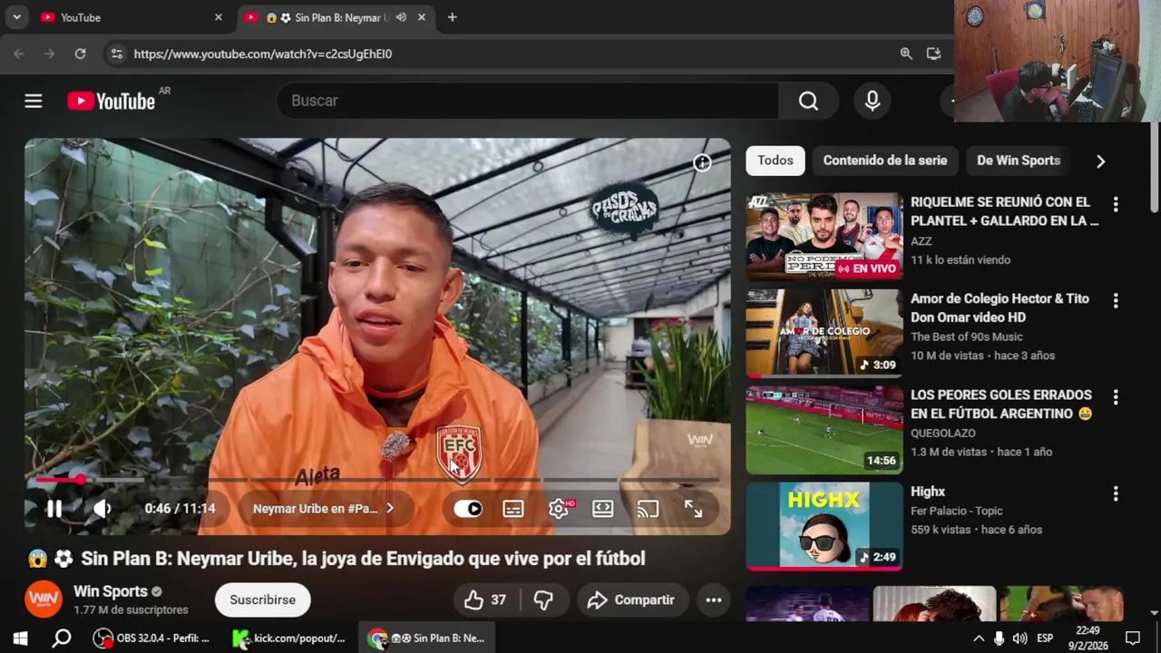Open options menu for Amor de Colegio
This screenshot has width=1161, height=653.
coord(1116,300)
